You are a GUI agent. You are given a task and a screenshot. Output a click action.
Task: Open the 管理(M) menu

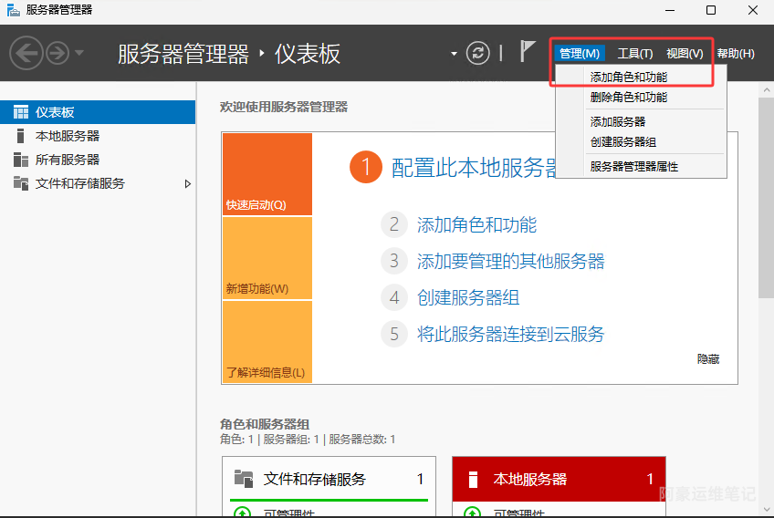[x=580, y=53]
